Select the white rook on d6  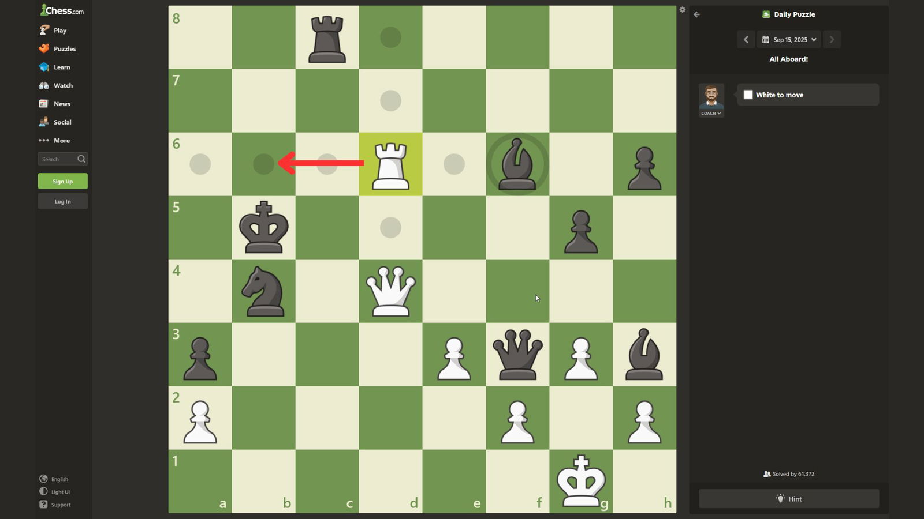tap(390, 165)
